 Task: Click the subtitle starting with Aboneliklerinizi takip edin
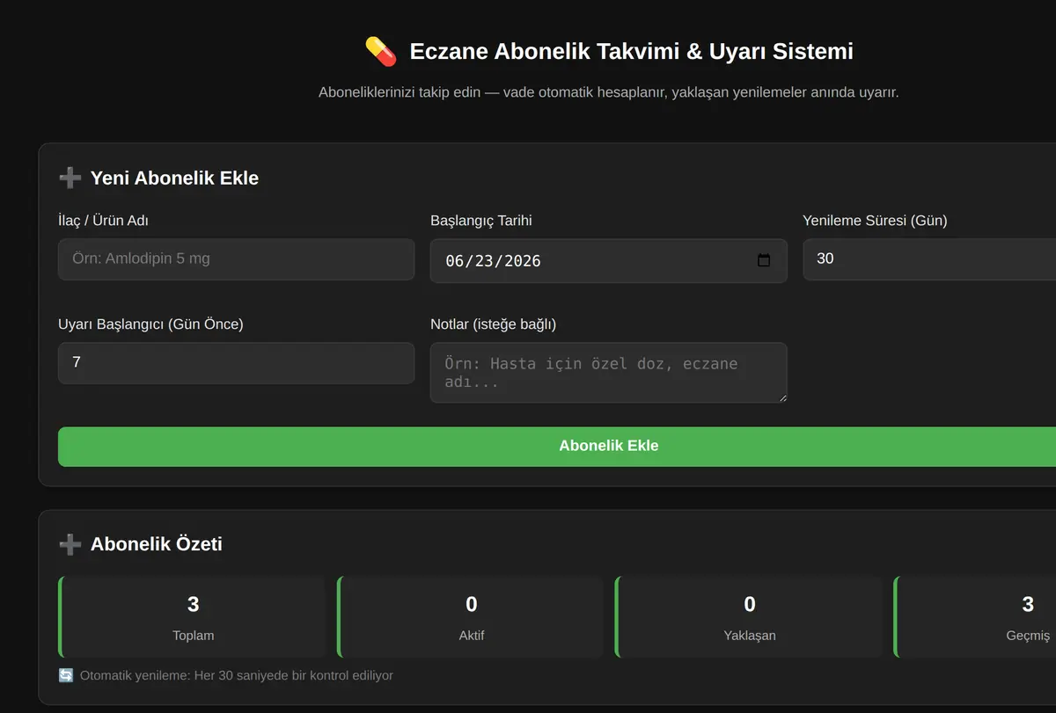608,92
